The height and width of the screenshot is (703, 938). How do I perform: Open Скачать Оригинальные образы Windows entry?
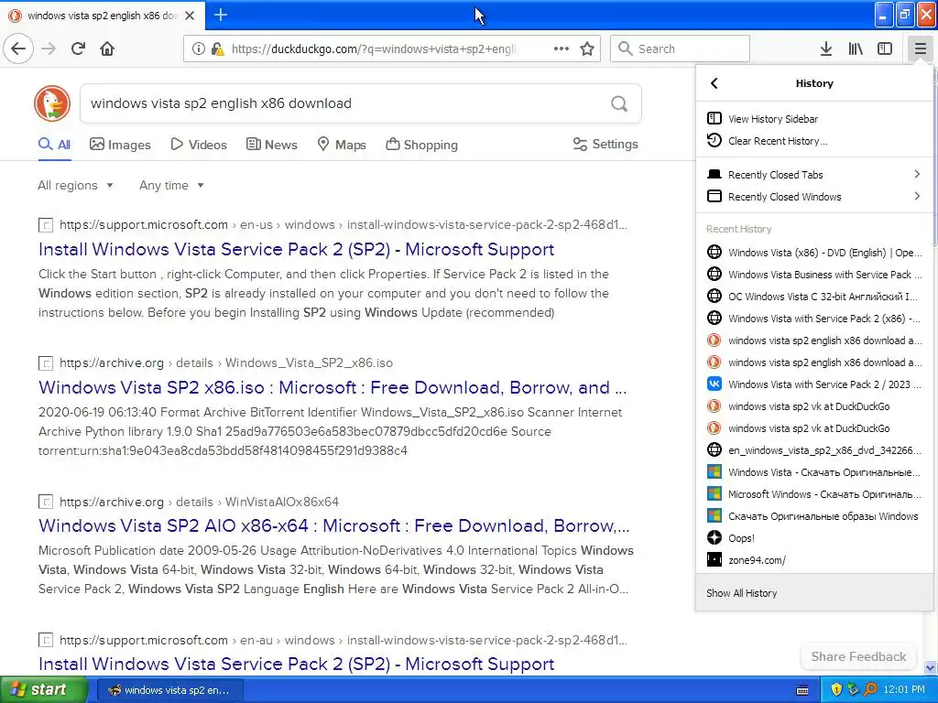pos(814,516)
